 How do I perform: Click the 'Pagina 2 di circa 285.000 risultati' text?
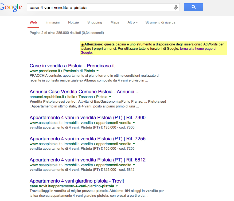pos(67,33)
